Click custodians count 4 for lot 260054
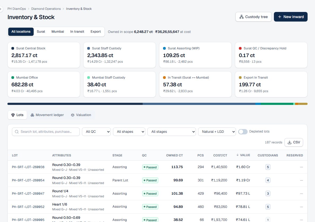The image size is (315, 222). tap(268, 180)
